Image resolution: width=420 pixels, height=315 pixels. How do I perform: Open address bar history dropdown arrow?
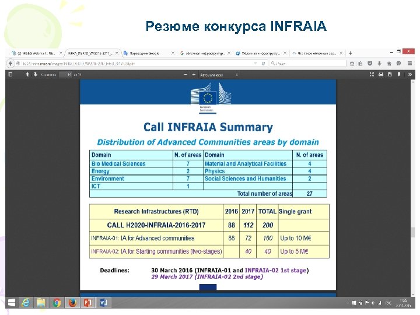pos(256,64)
